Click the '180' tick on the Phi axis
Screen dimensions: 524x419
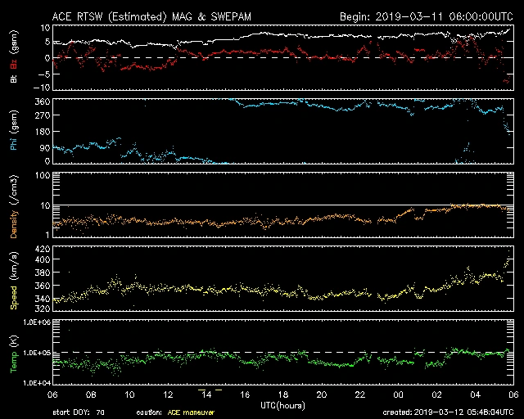pos(43,132)
